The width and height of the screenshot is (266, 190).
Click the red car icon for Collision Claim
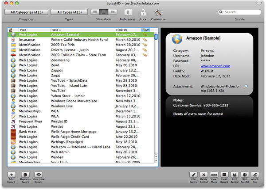pyautogui.click(x=13, y=55)
